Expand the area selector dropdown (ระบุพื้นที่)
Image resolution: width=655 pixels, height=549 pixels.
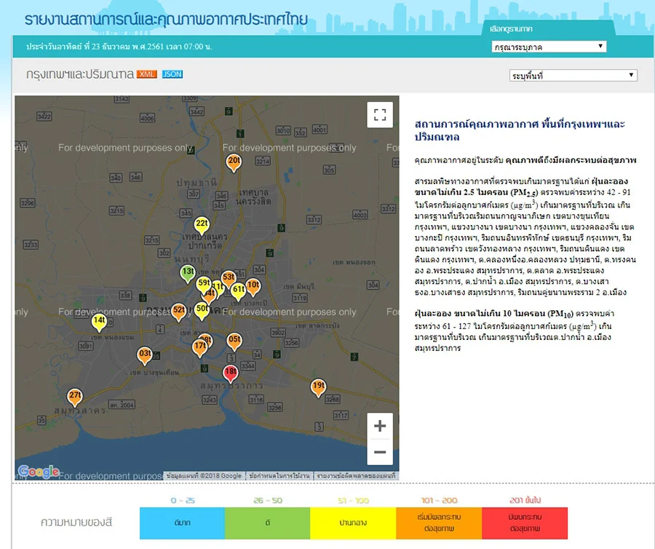point(573,76)
